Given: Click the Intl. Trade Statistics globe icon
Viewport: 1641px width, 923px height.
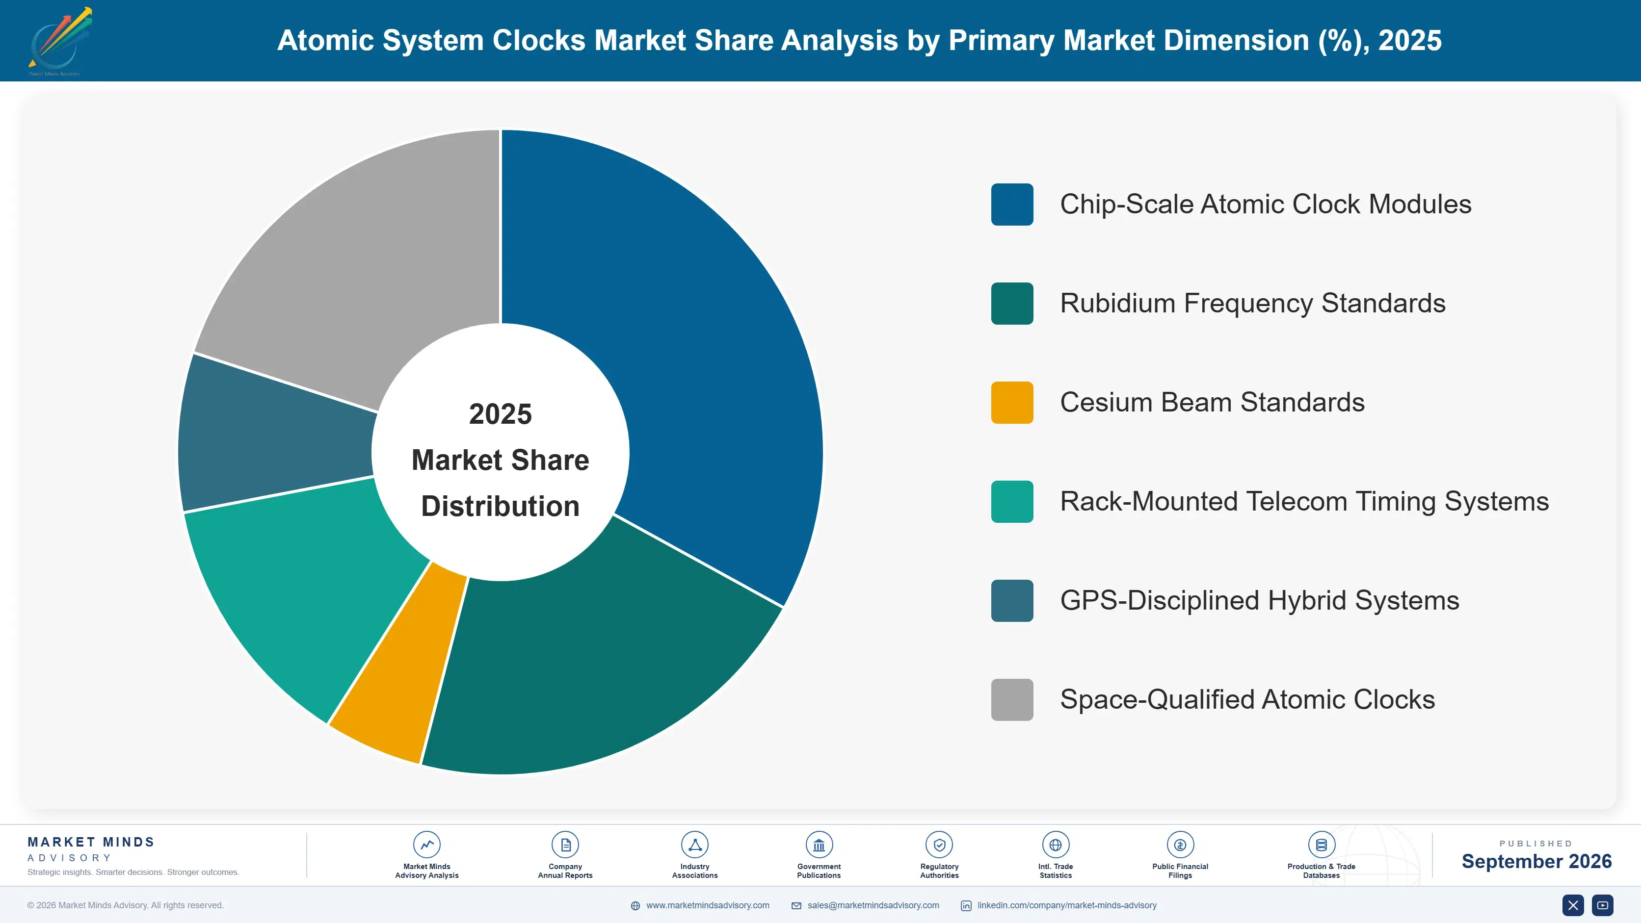Looking at the screenshot, I should [1056, 845].
